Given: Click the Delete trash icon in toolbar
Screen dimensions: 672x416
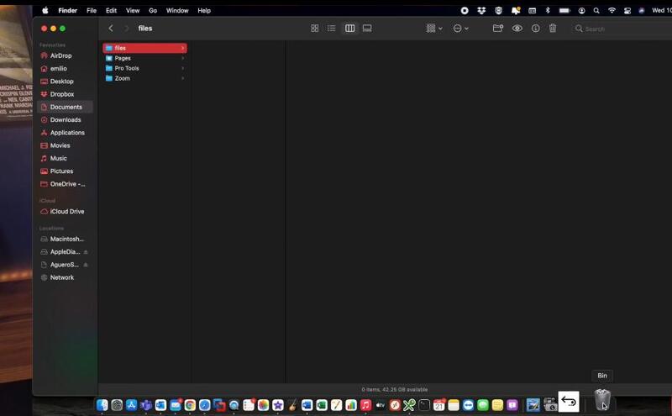Looking at the screenshot, I should click(553, 29).
